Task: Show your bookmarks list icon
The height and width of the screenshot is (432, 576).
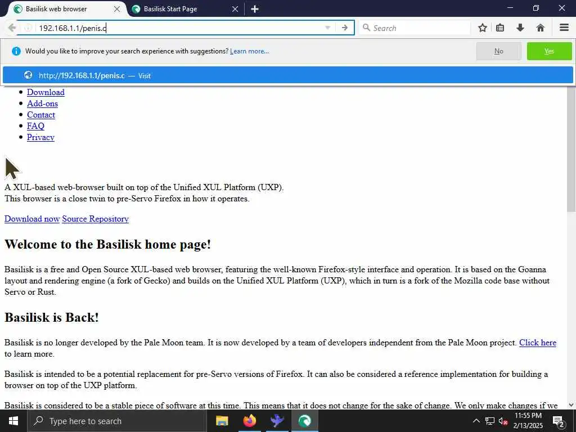Action: (x=500, y=28)
